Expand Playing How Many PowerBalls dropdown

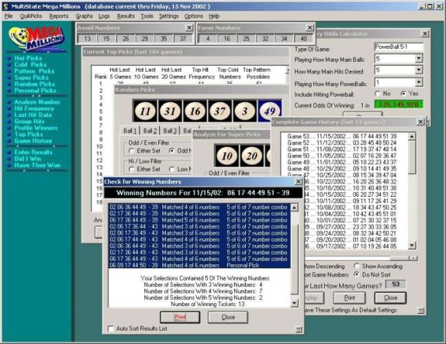click(x=418, y=83)
